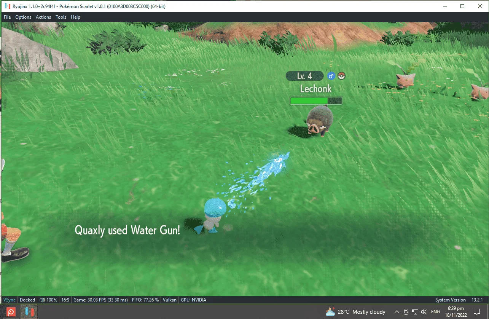Open the Tools menu
The image size is (489, 319).
61,17
